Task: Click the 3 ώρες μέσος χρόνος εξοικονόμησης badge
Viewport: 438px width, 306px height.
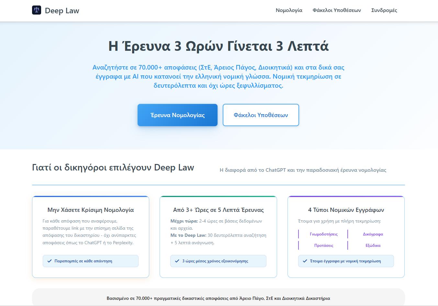Action: click(218, 261)
